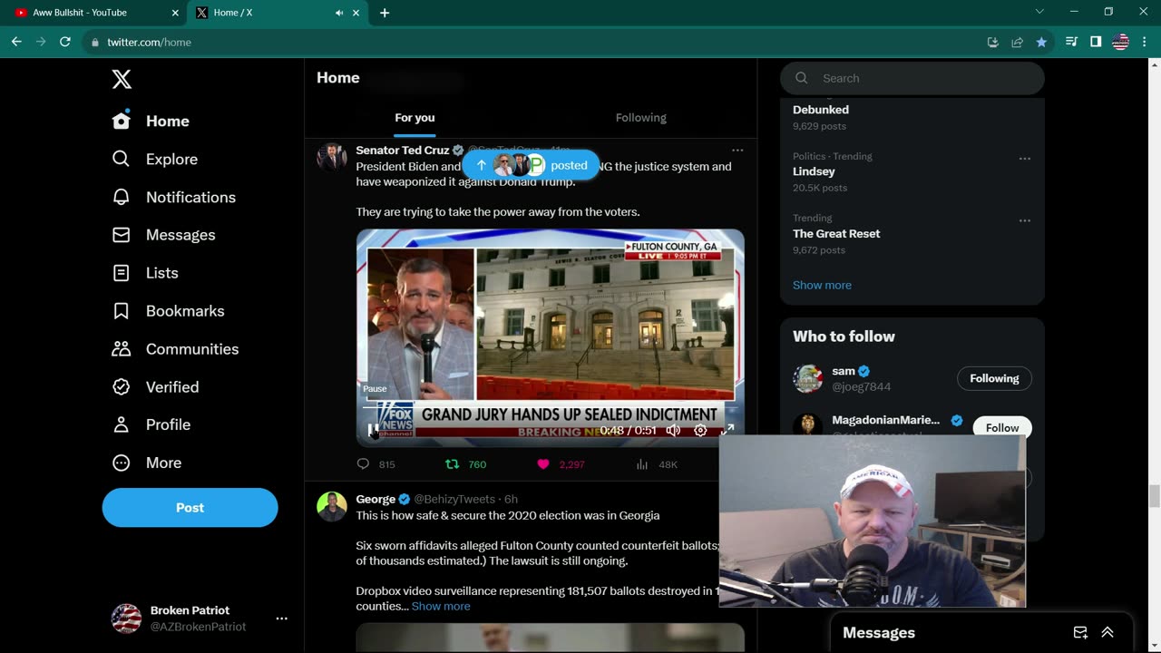Image resolution: width=1161 pixels, height=653 pixels.
Task: Open the browser profile avatar
Action: pyautogui.click(x=1120, y=42)
